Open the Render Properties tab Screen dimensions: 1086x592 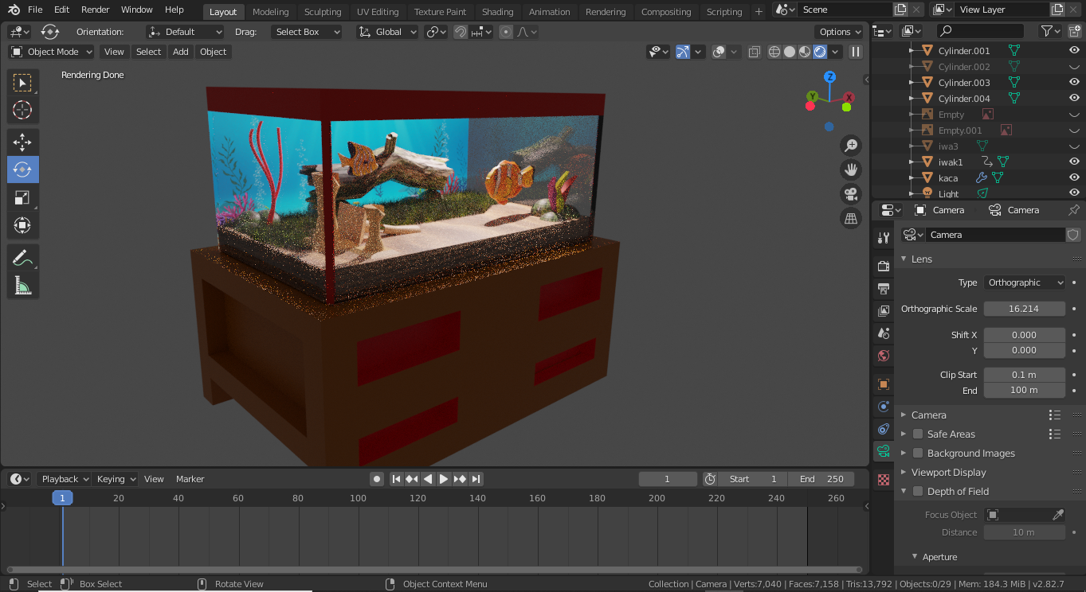click(882, 266)
